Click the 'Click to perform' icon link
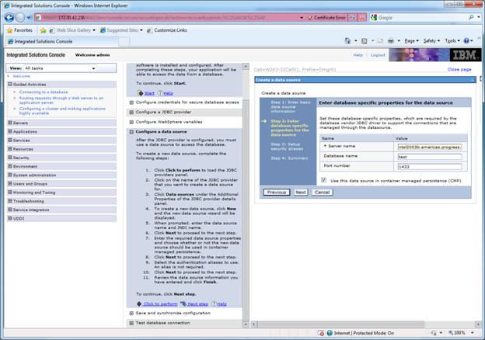Image resolution: width=485 pixels, height=340 pixels. [139, 304]
